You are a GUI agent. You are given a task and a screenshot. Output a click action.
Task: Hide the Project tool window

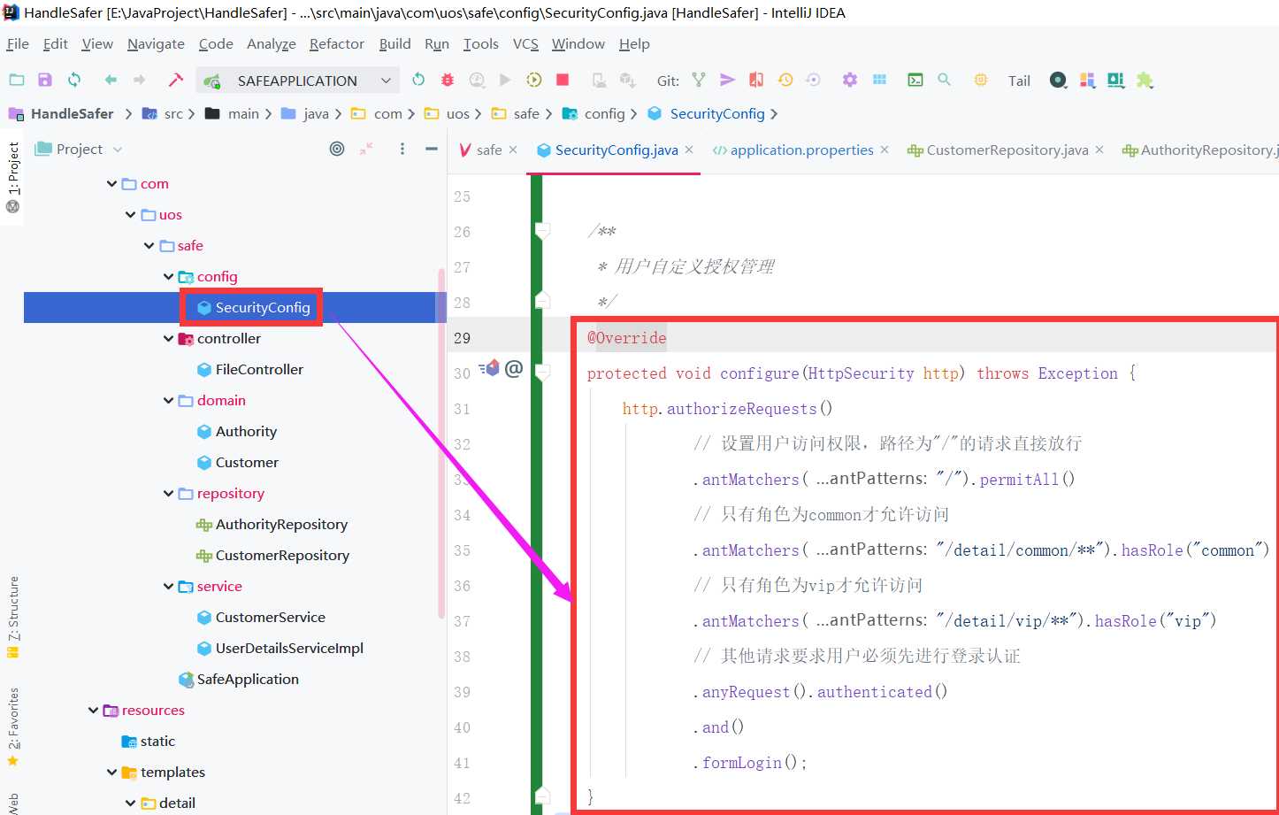[x=432, y=149]
